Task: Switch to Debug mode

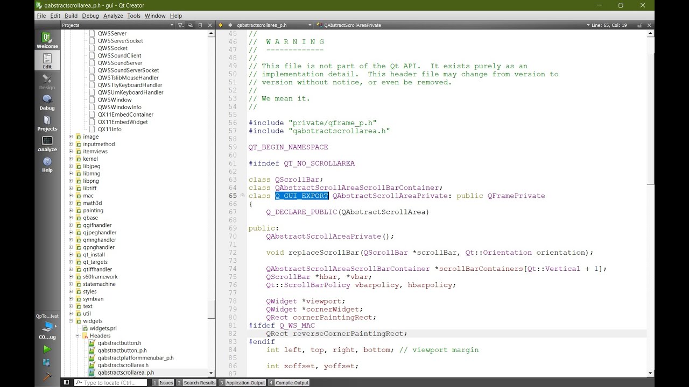Action: click(x=47, y=102)
